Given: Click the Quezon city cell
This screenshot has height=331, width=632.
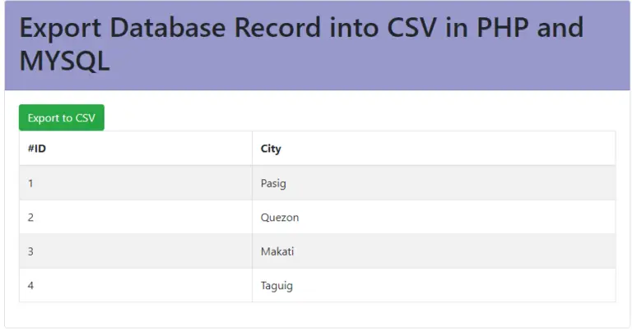Looking at the screenshot, I should [x=434, y=217].
